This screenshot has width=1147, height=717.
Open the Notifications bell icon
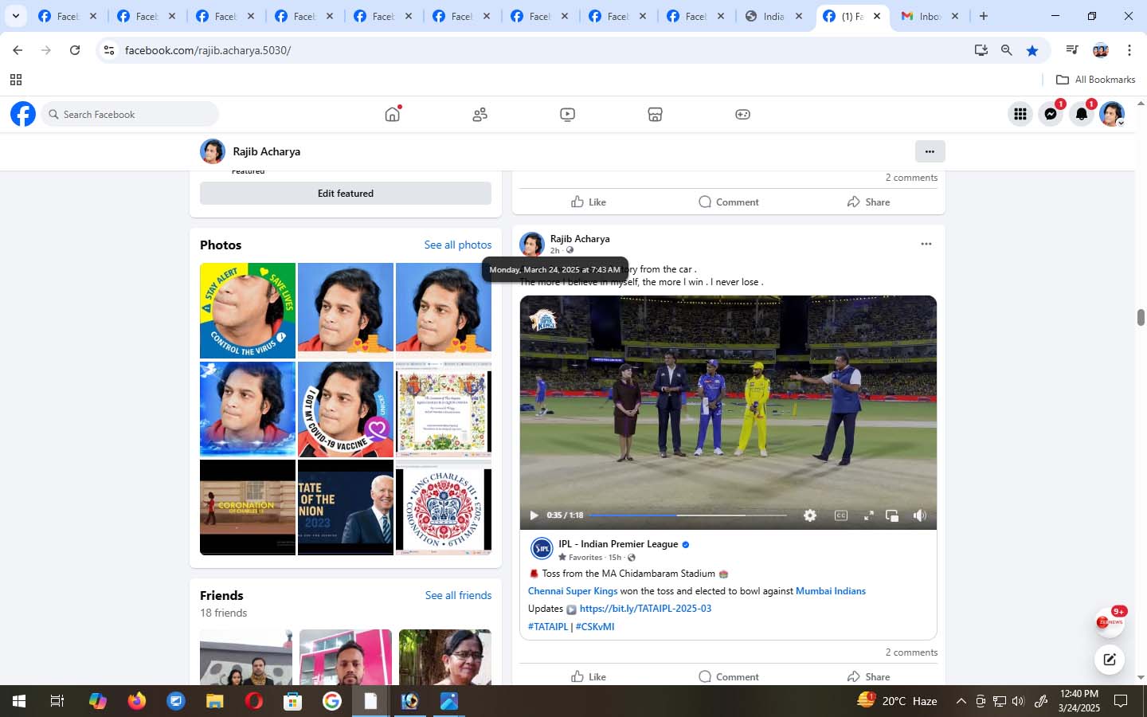[x=1082, y=114]
